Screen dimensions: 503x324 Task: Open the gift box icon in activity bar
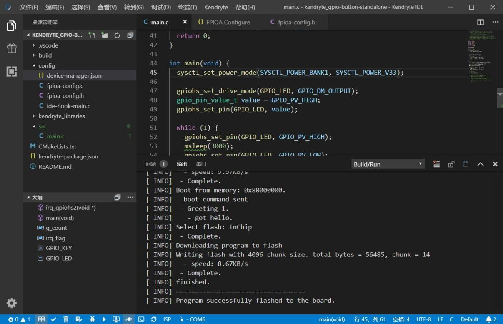(x=12, y=48)
